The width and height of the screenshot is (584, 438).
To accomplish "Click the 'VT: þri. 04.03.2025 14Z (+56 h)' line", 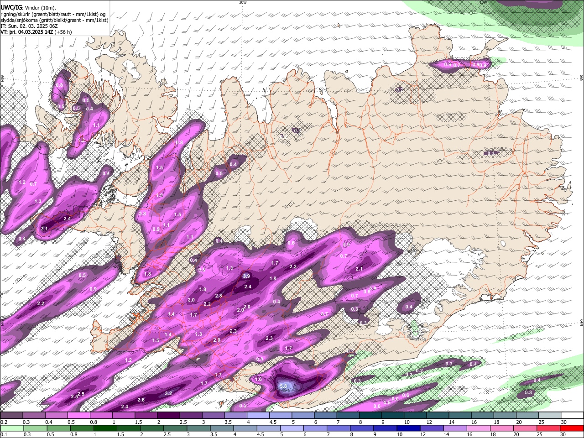I will click(x=36, y=32).
